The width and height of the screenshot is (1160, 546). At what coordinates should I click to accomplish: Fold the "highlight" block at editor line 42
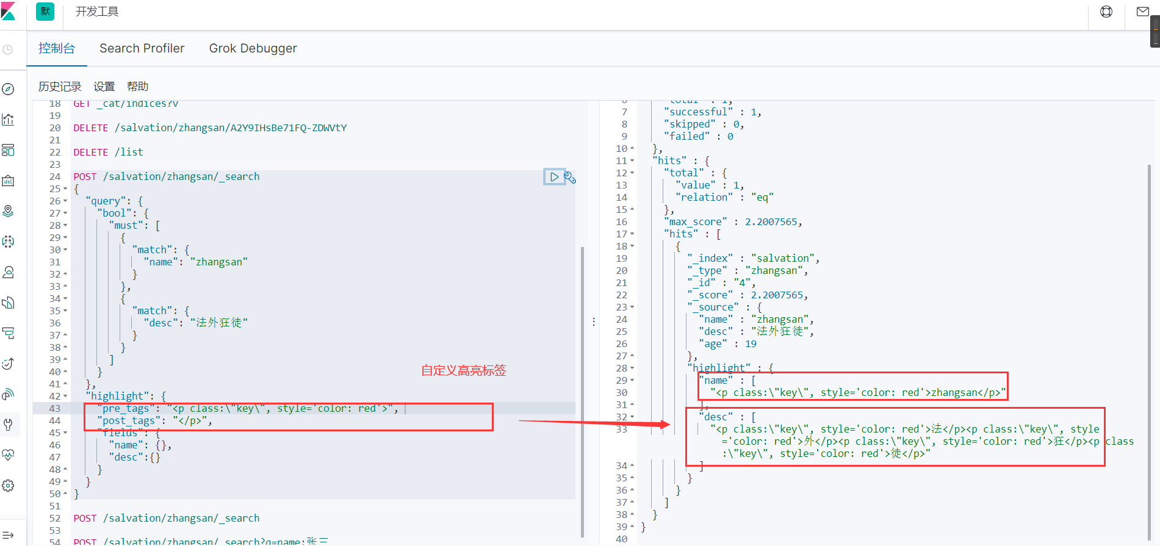(x=65, y=397)
